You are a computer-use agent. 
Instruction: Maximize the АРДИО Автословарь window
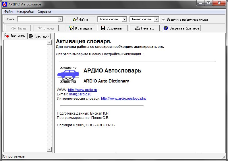(x=208, y=3)
